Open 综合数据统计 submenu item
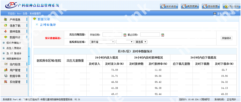Viewport: 241px width, 102px height. click(x=14, y=43)
